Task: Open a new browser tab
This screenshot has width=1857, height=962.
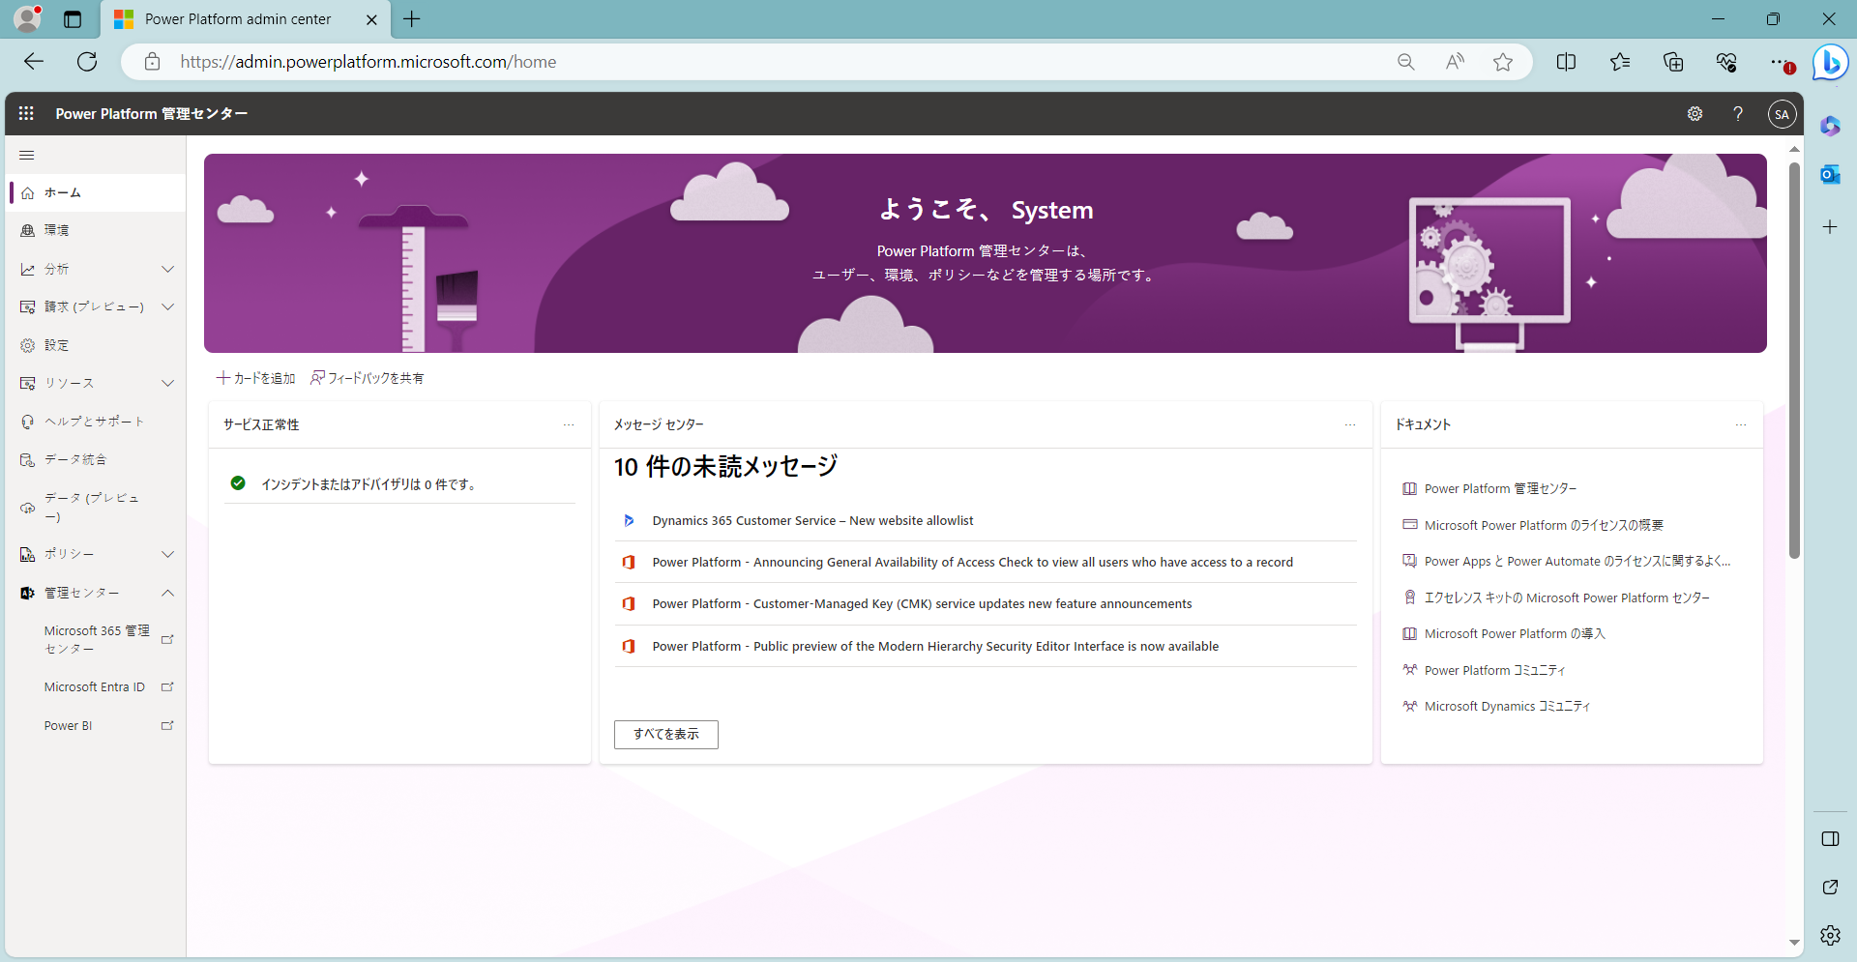Action: click(412, 19)
